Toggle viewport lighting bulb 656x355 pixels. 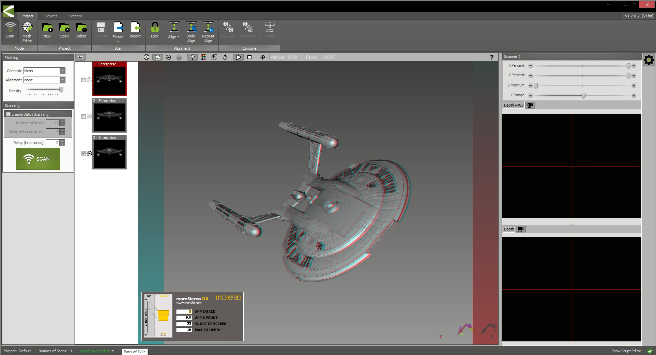193,57
